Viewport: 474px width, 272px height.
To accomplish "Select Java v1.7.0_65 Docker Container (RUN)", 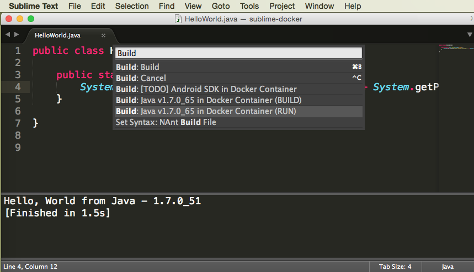I will tap(239, 111).
